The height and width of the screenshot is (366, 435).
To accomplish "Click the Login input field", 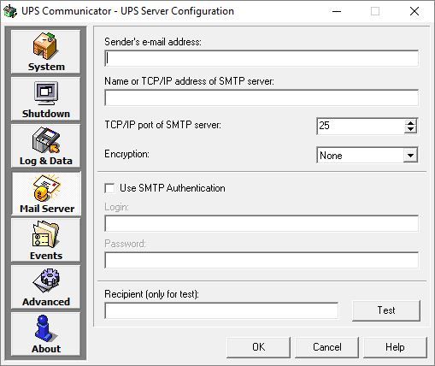I will coord(262,223).
